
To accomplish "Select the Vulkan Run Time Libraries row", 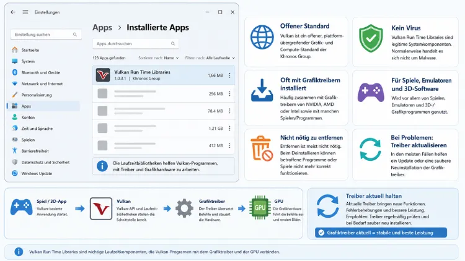I will coord(164,75).
